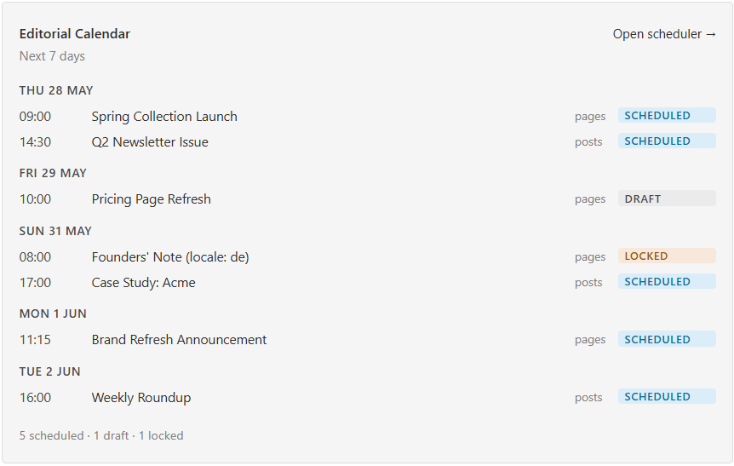Click the Pricing Page Refresh title
Screen dimensions: 734x466
coord(152,199)
